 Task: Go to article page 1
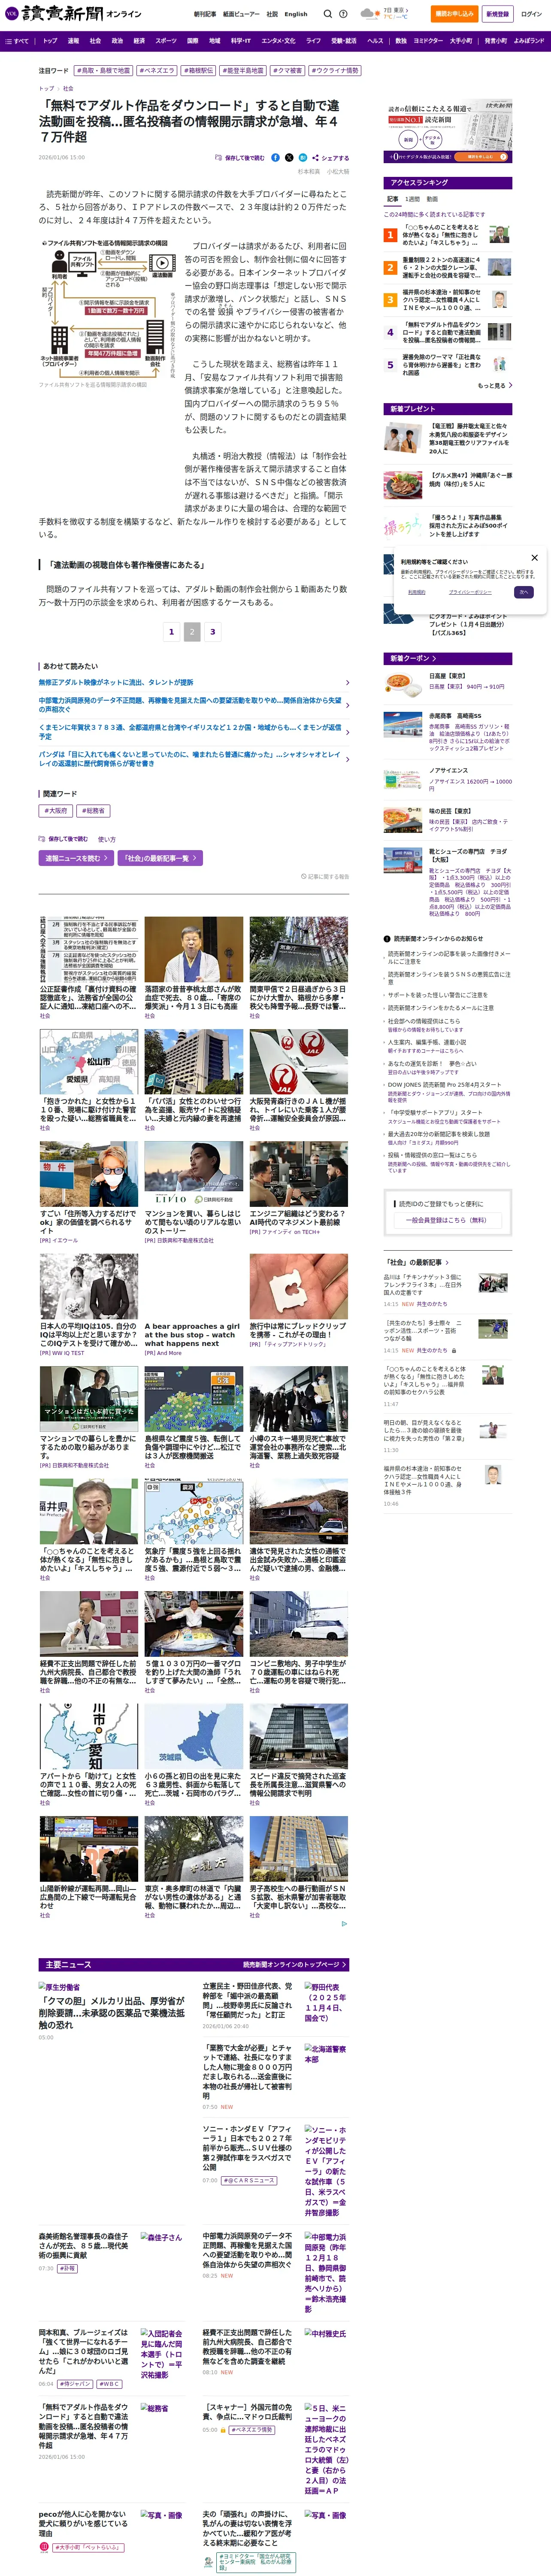(171, 632)
